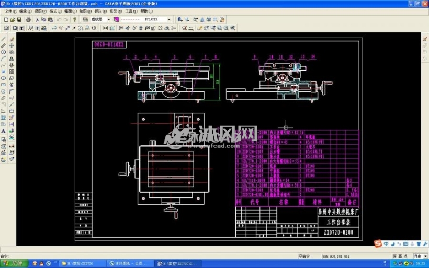Activate the Fillet corner tool
Viewport: 429px width, 268px height.
tap(12, 91)
